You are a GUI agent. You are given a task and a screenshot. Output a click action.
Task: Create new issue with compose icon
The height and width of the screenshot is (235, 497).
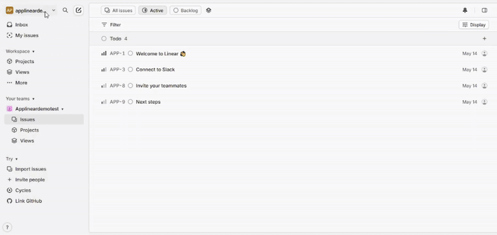[x=79, y=11]
